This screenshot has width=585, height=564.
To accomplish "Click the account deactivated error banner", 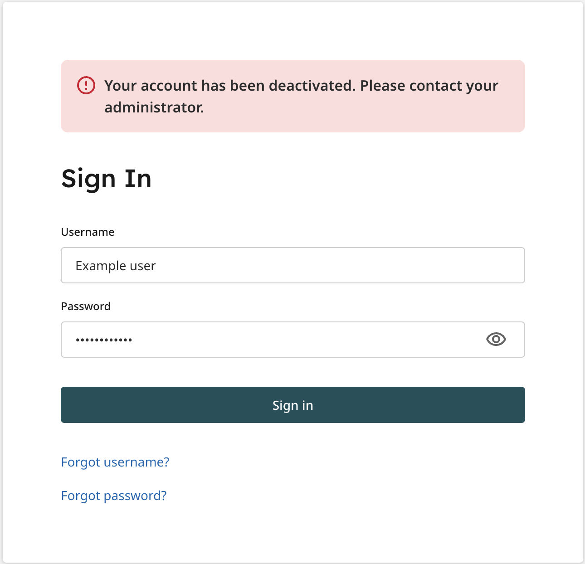I will click(x=293, y=96).
